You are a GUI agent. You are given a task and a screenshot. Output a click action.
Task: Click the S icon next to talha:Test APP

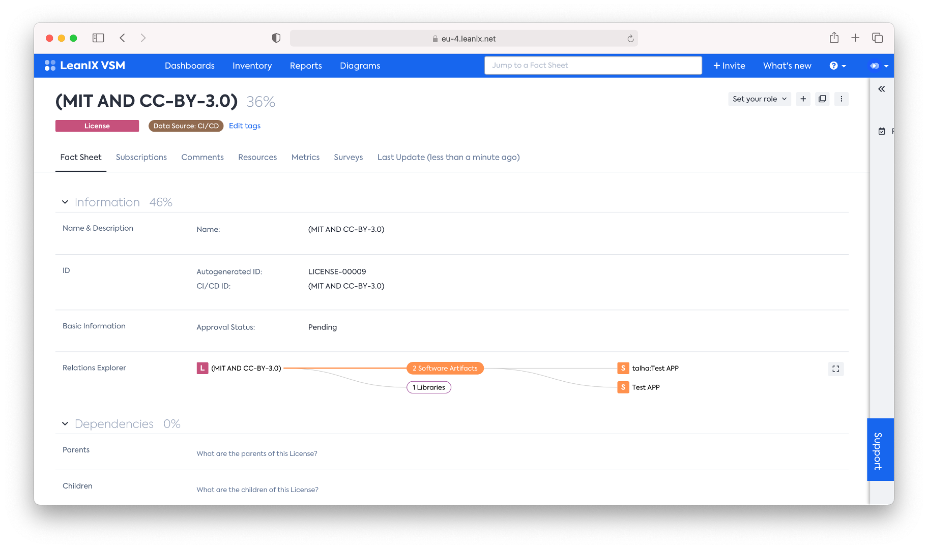(x=623, y=368)
